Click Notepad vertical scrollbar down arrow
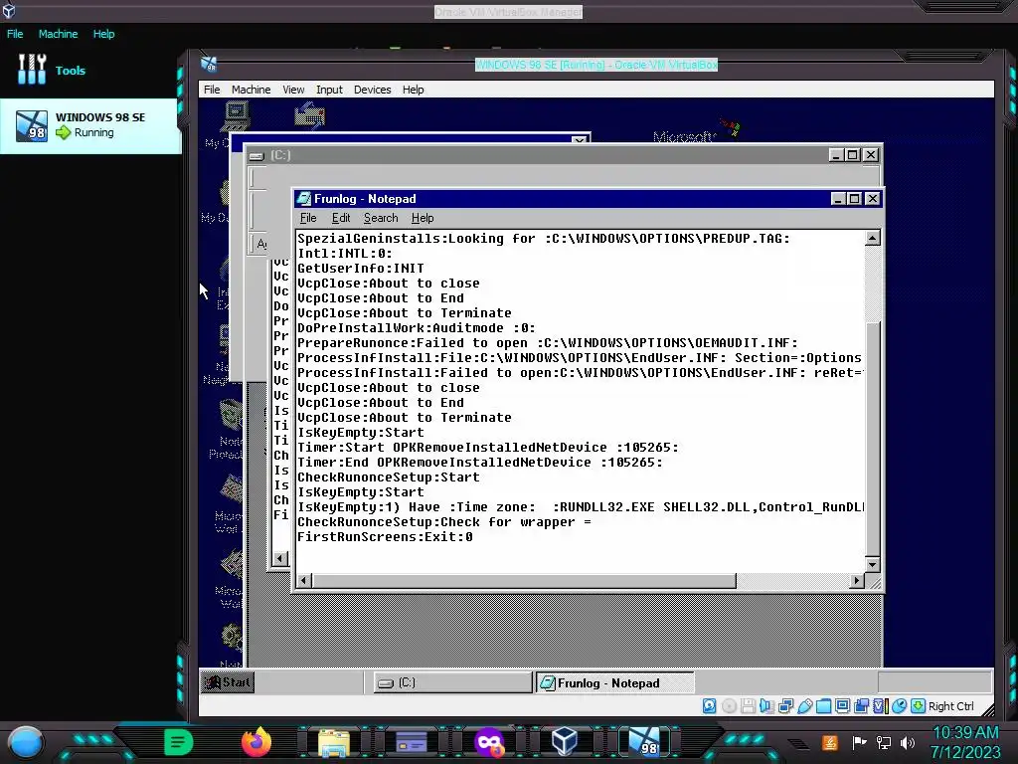This screenshot has height=764, width=1018. 873,565
